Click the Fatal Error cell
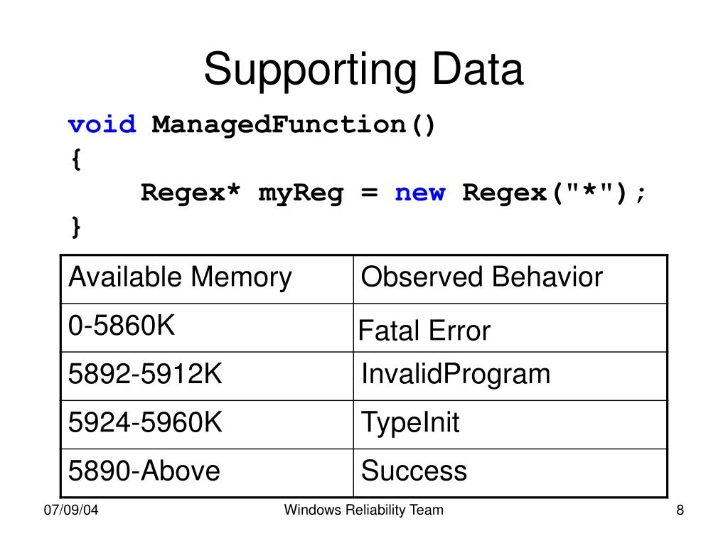 tap(510, 328)
